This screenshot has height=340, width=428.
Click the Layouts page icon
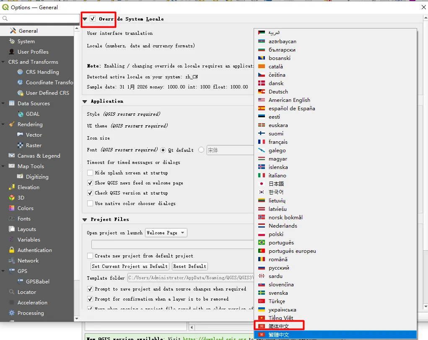pyautogui.click(x=12, y=229)
